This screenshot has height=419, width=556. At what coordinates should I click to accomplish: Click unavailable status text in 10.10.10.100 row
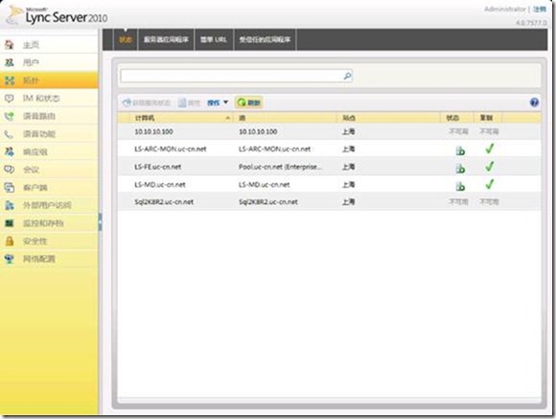point(458,131)
